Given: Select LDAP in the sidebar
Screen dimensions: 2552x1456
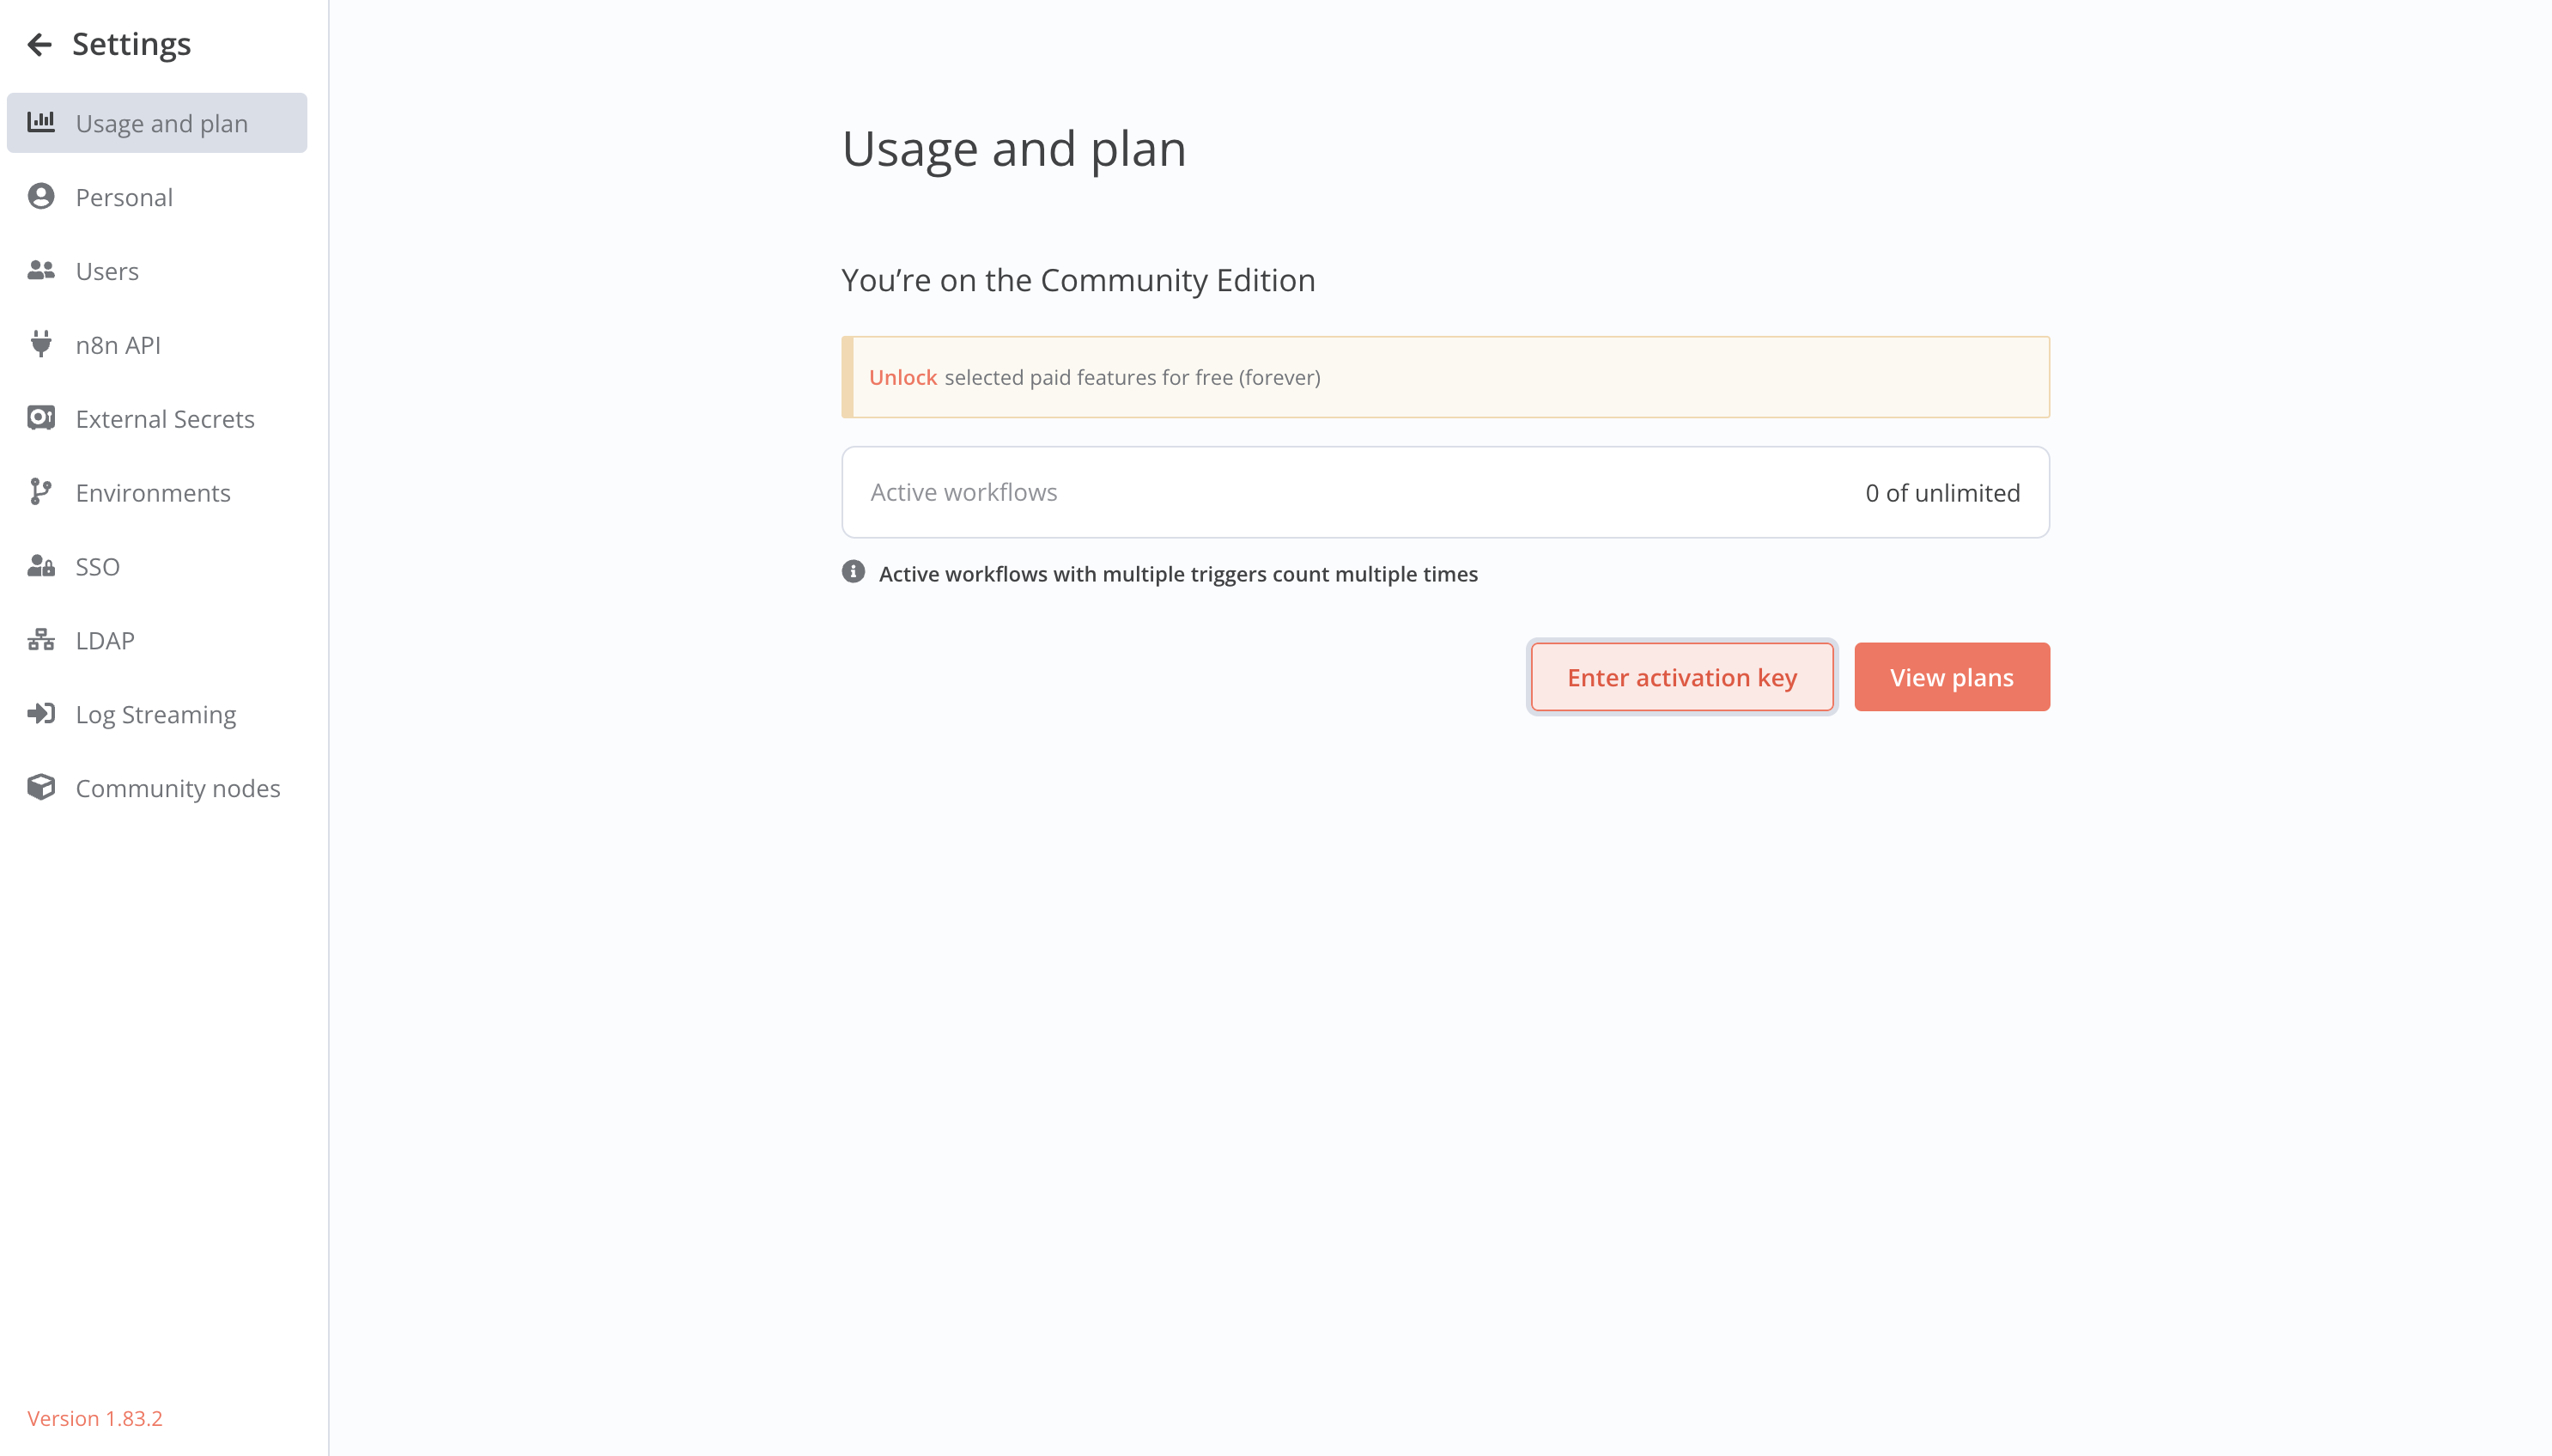Looking at the screenshot, I should point(157,641).
